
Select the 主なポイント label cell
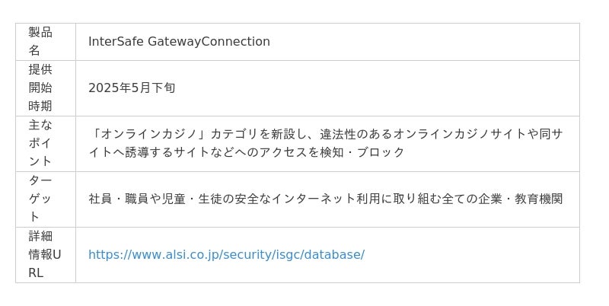40,143
